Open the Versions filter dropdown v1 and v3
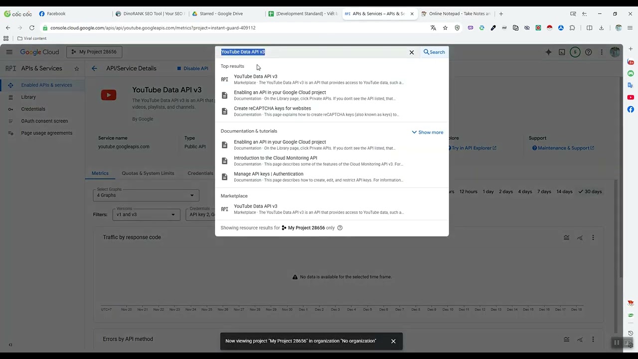The width and height of the screenshot is (638, 359). tap(146, 214)
